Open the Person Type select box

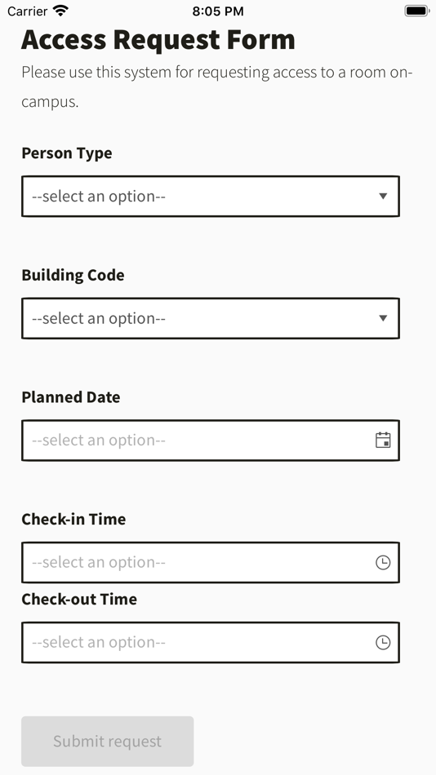(x=211, y=197)
